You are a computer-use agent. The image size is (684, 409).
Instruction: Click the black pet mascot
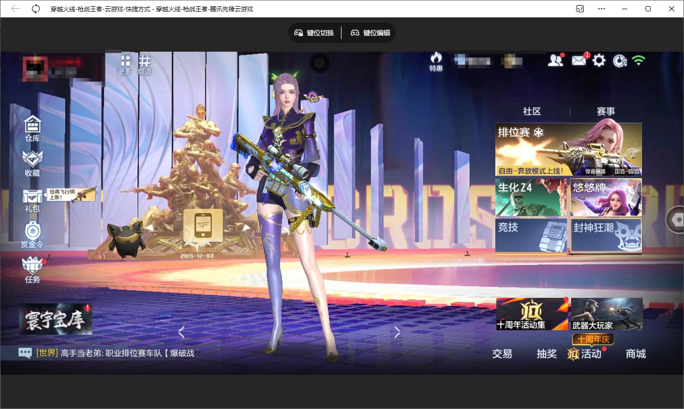[126, 241]
